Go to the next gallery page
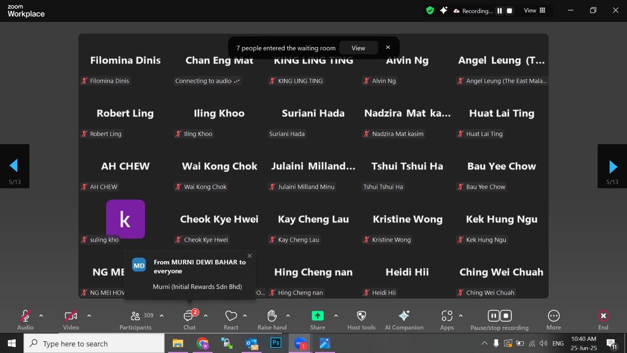This screenshot has height=353, width=627. point(612,166)
